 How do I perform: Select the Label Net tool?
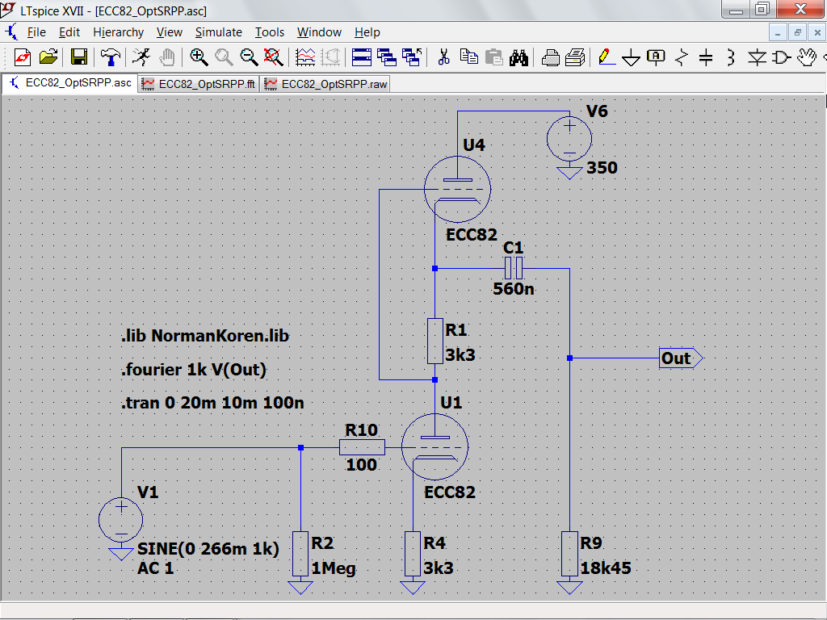[x=656, y=57]
